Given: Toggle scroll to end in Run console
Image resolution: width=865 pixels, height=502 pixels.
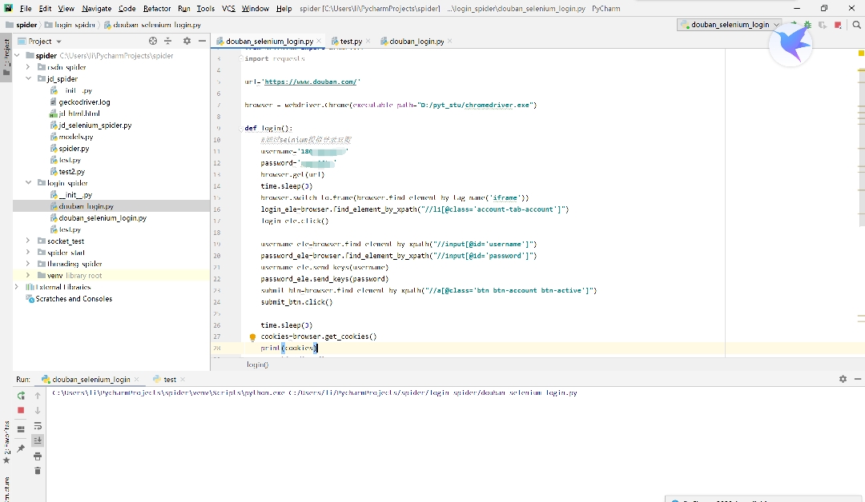Looking at the screenshot, I should click(x=37, y=440).
